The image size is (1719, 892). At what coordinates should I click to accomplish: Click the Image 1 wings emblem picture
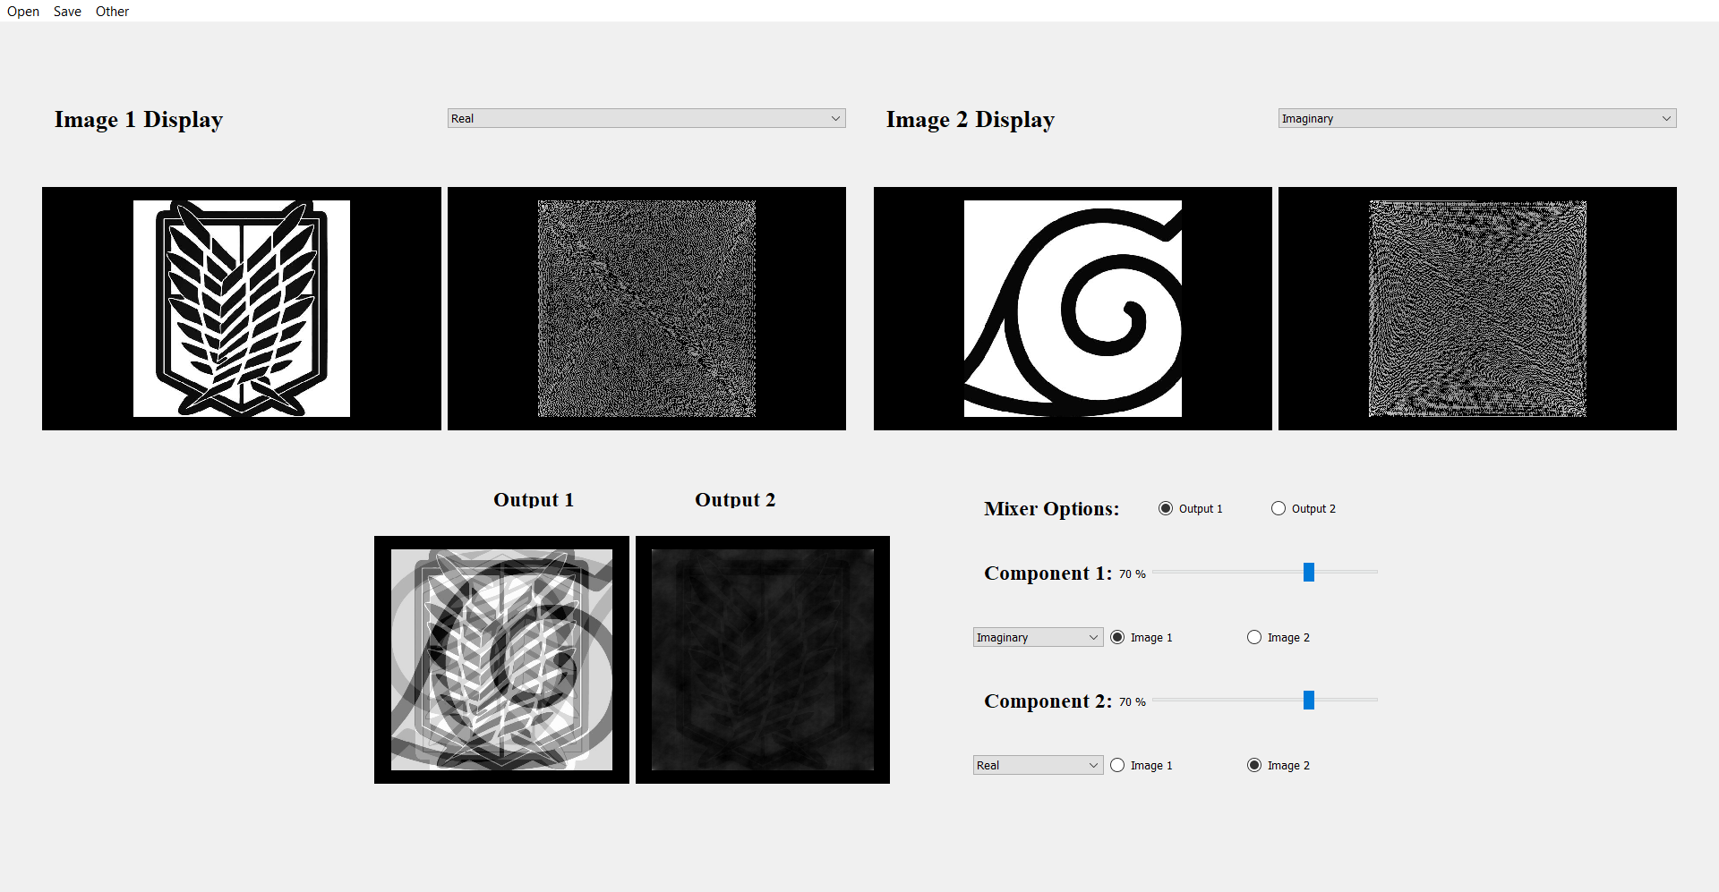pyautogui.click(x=242, y=309)
